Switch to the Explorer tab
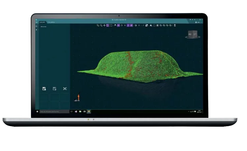The width and height of the screenshot is (247, 151). [x=42, y=22]
